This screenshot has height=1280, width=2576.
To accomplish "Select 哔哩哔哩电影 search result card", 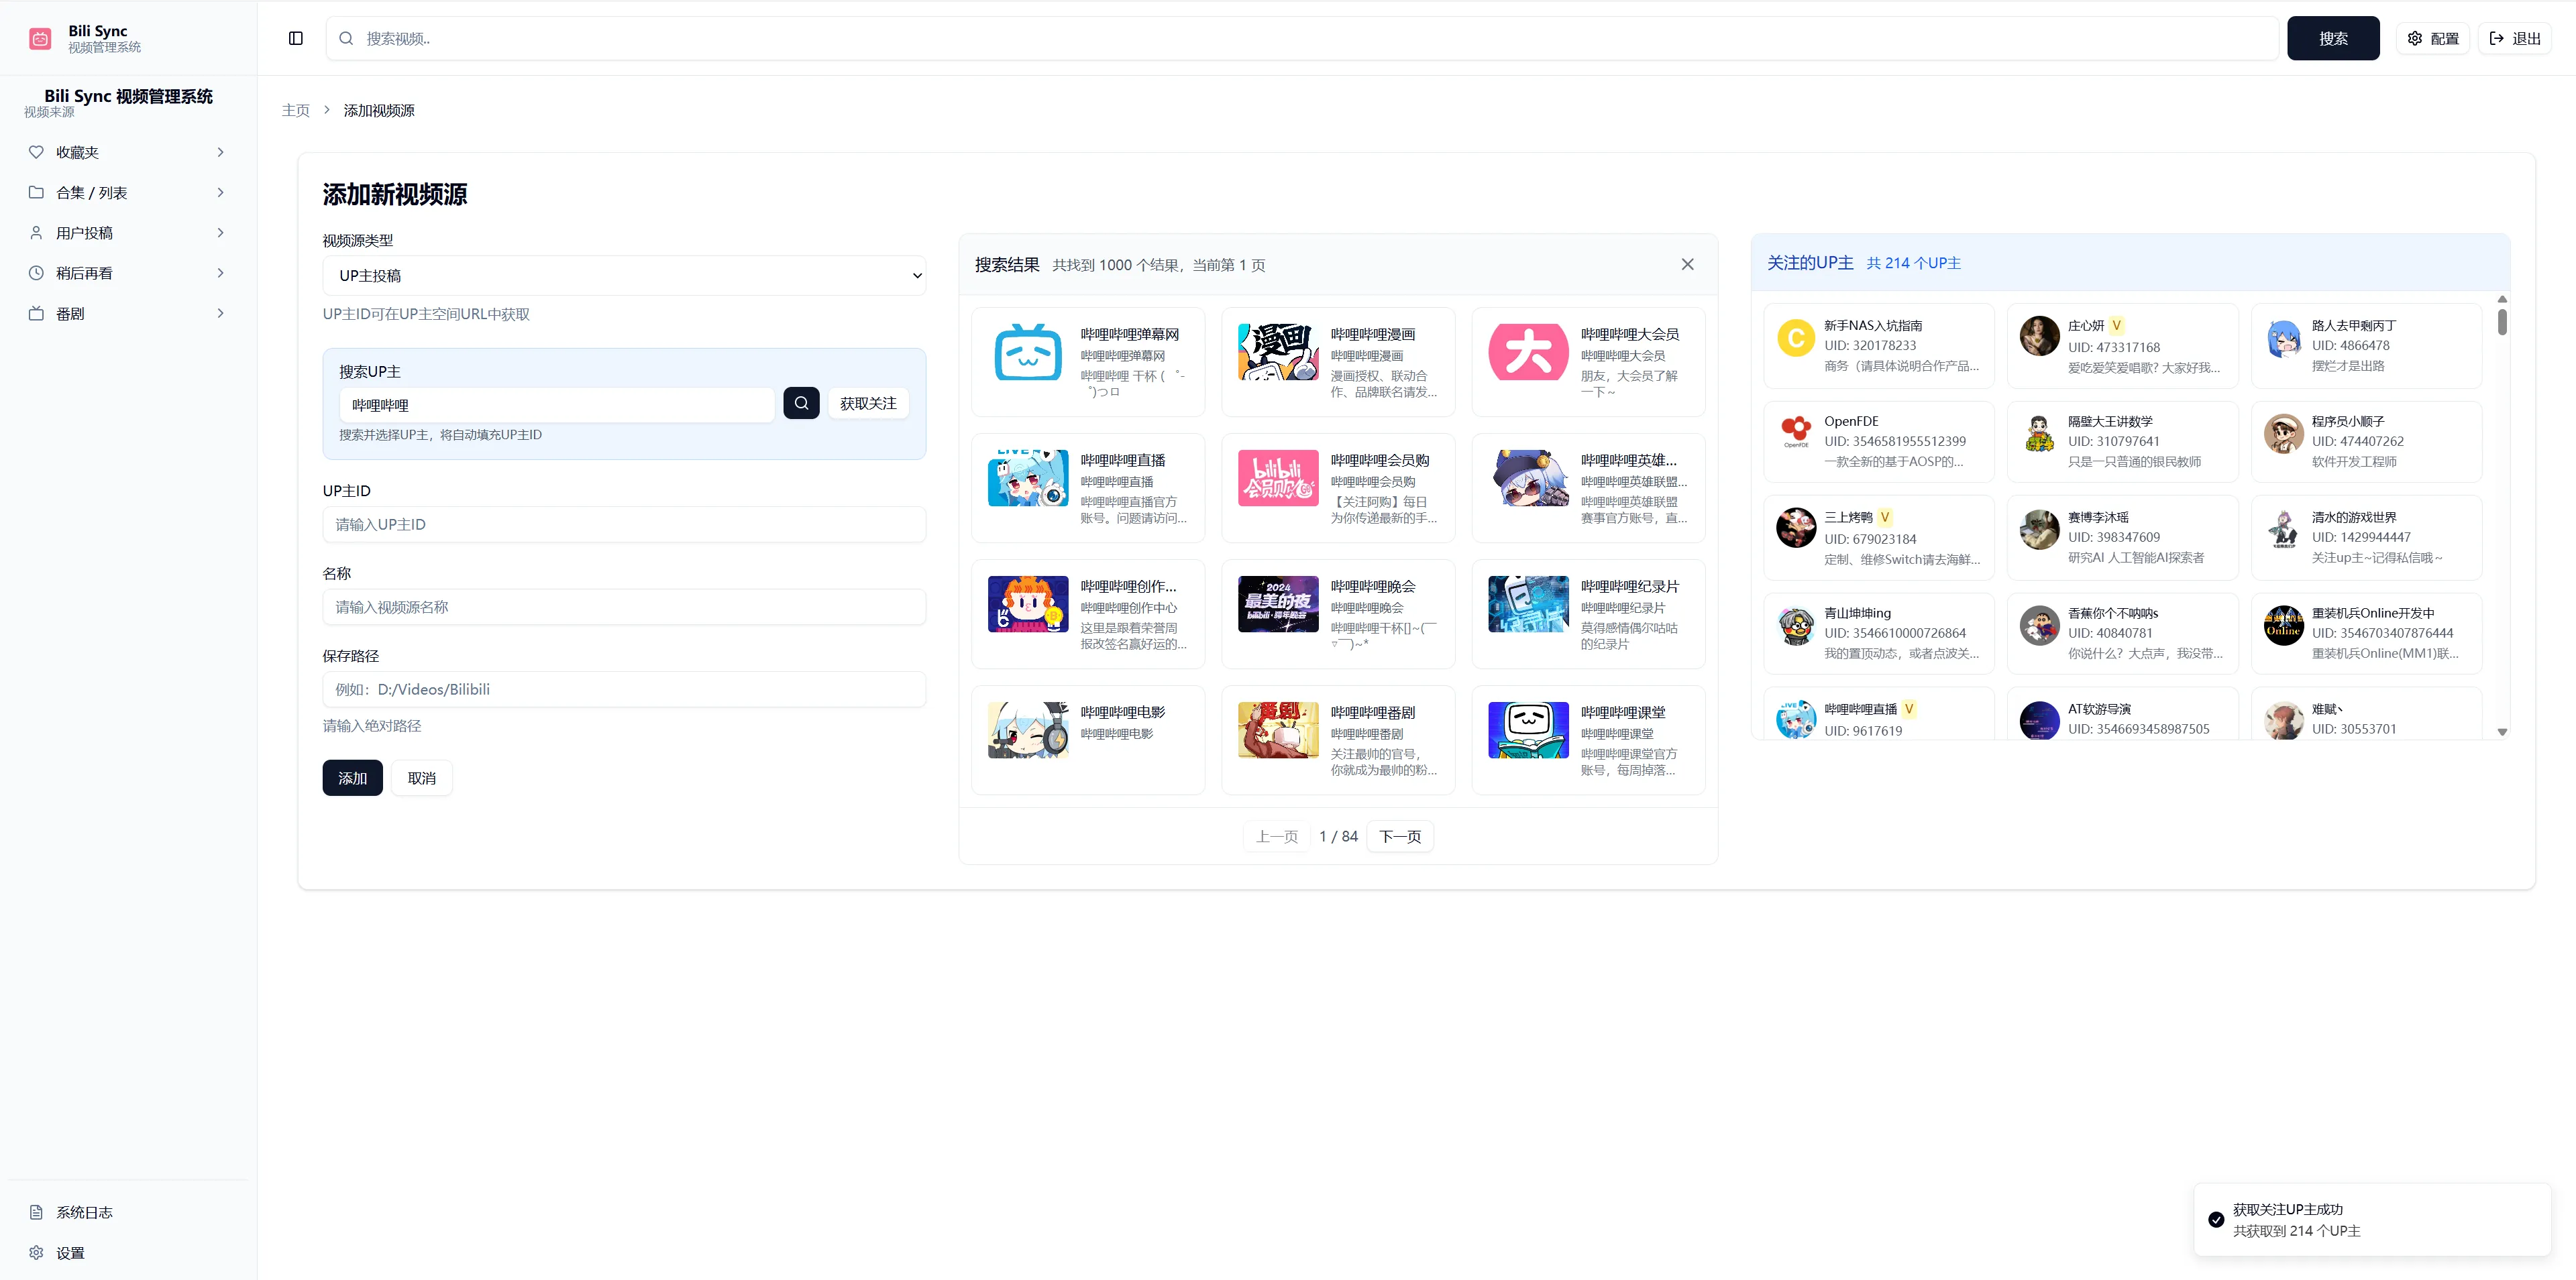I will coord(1088,740).
